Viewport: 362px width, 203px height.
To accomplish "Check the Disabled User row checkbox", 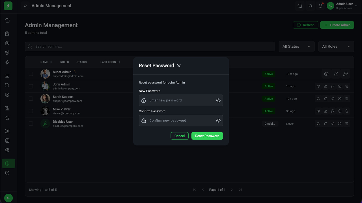I will 31,123.
